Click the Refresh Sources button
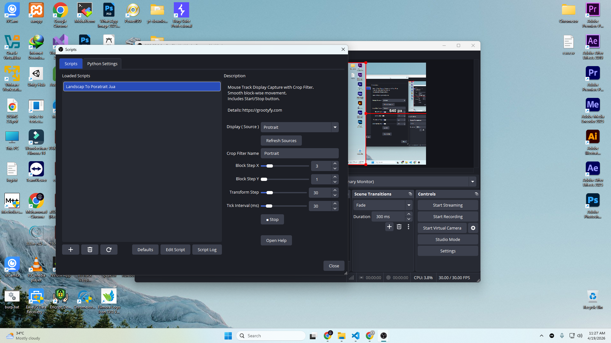The image size is (611, 343). (x=281, y=141)
